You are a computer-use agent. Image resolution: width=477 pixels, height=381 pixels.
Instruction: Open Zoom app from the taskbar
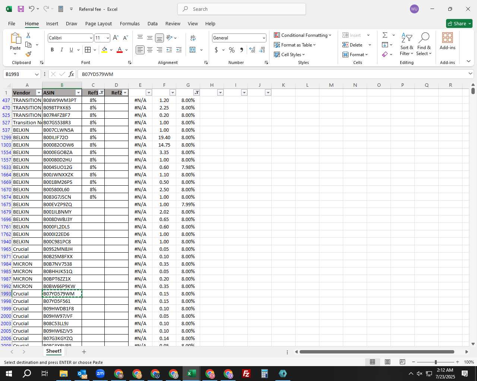(100, 374)
